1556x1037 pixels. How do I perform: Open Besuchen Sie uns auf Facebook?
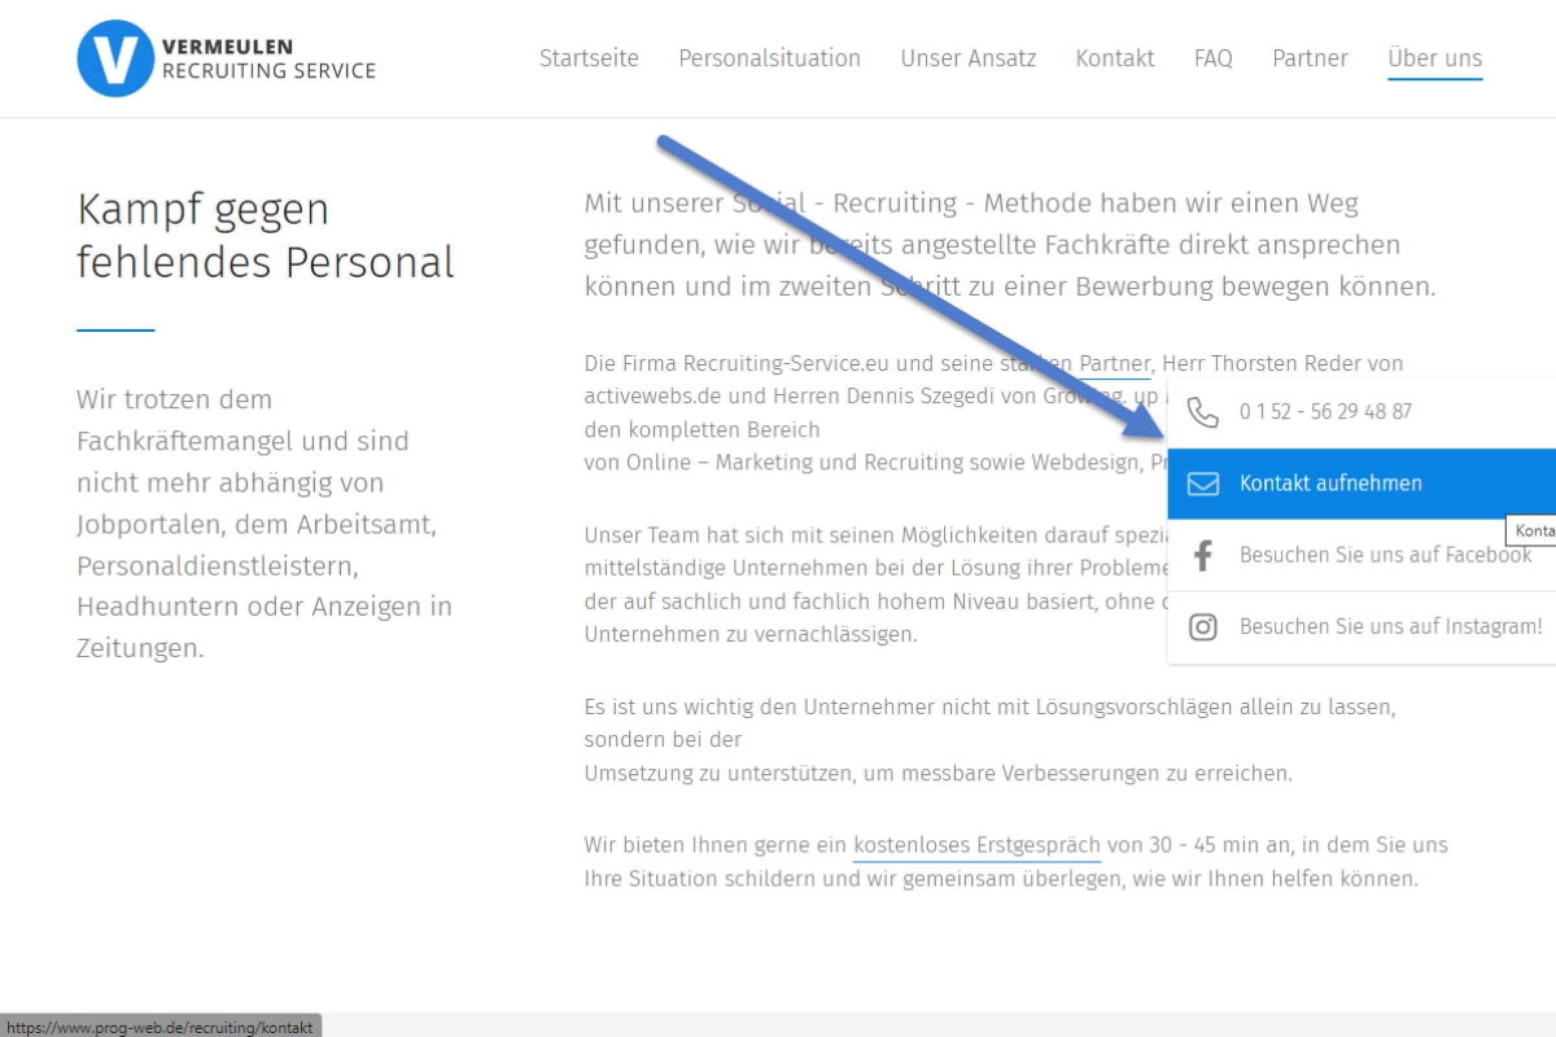(x=1385, y=555)
